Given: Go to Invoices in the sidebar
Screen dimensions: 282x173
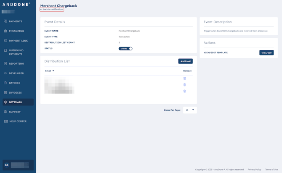Looking at the screenshot, I should pos(15,93).
